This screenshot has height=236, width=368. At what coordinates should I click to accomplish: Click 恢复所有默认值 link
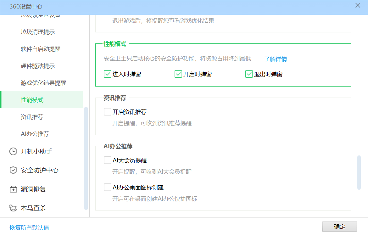point(29,228)
